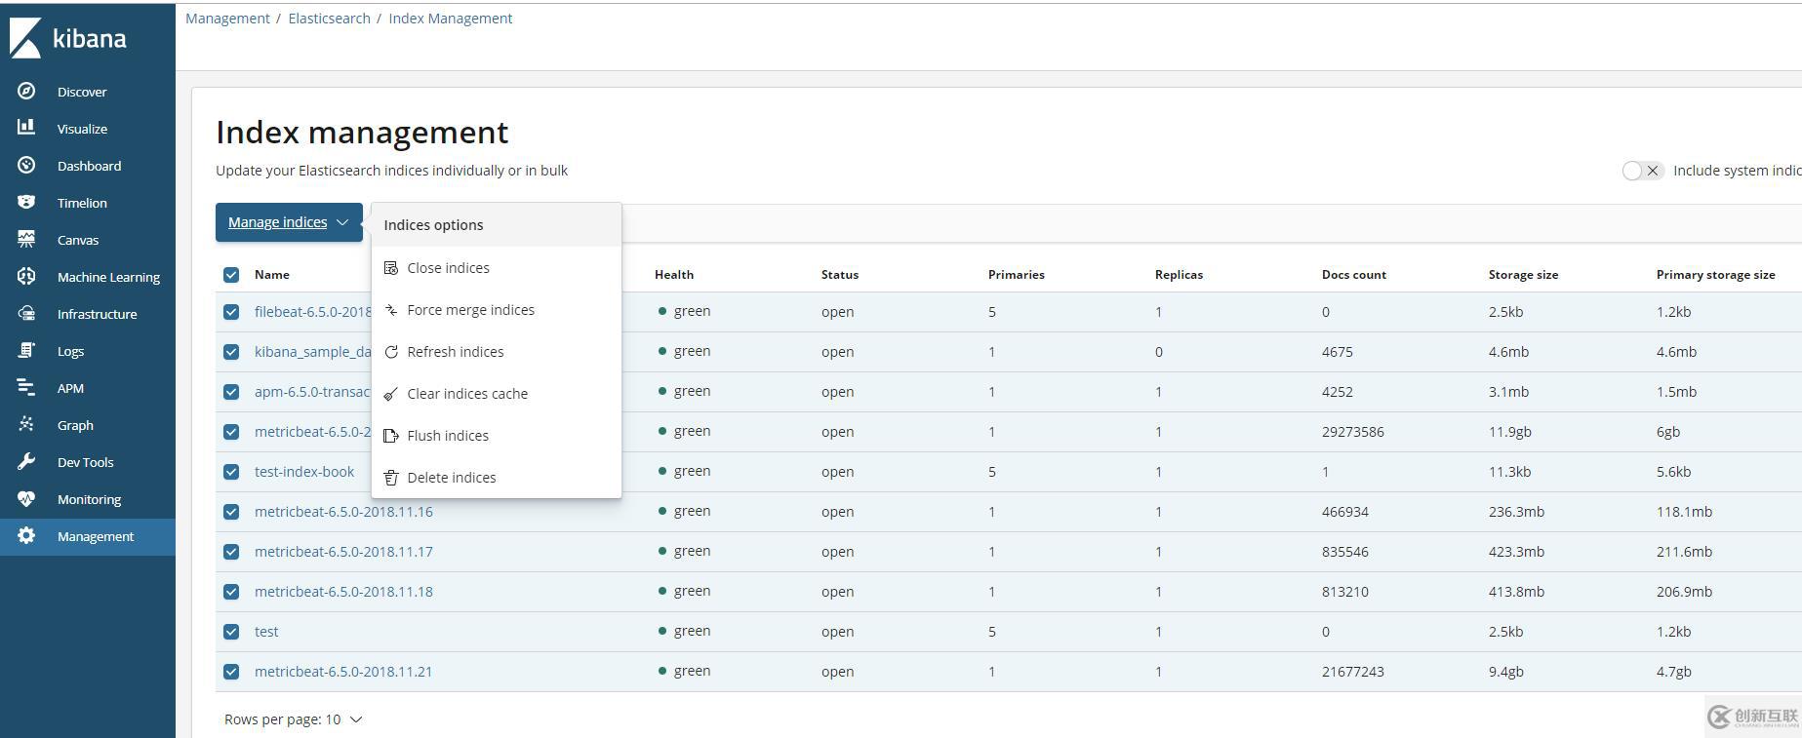Toggle the select-all checkbox in Name header
The width and height of the screenshot is (1802, 738).
pyautogui.click(x=231, y=275)
